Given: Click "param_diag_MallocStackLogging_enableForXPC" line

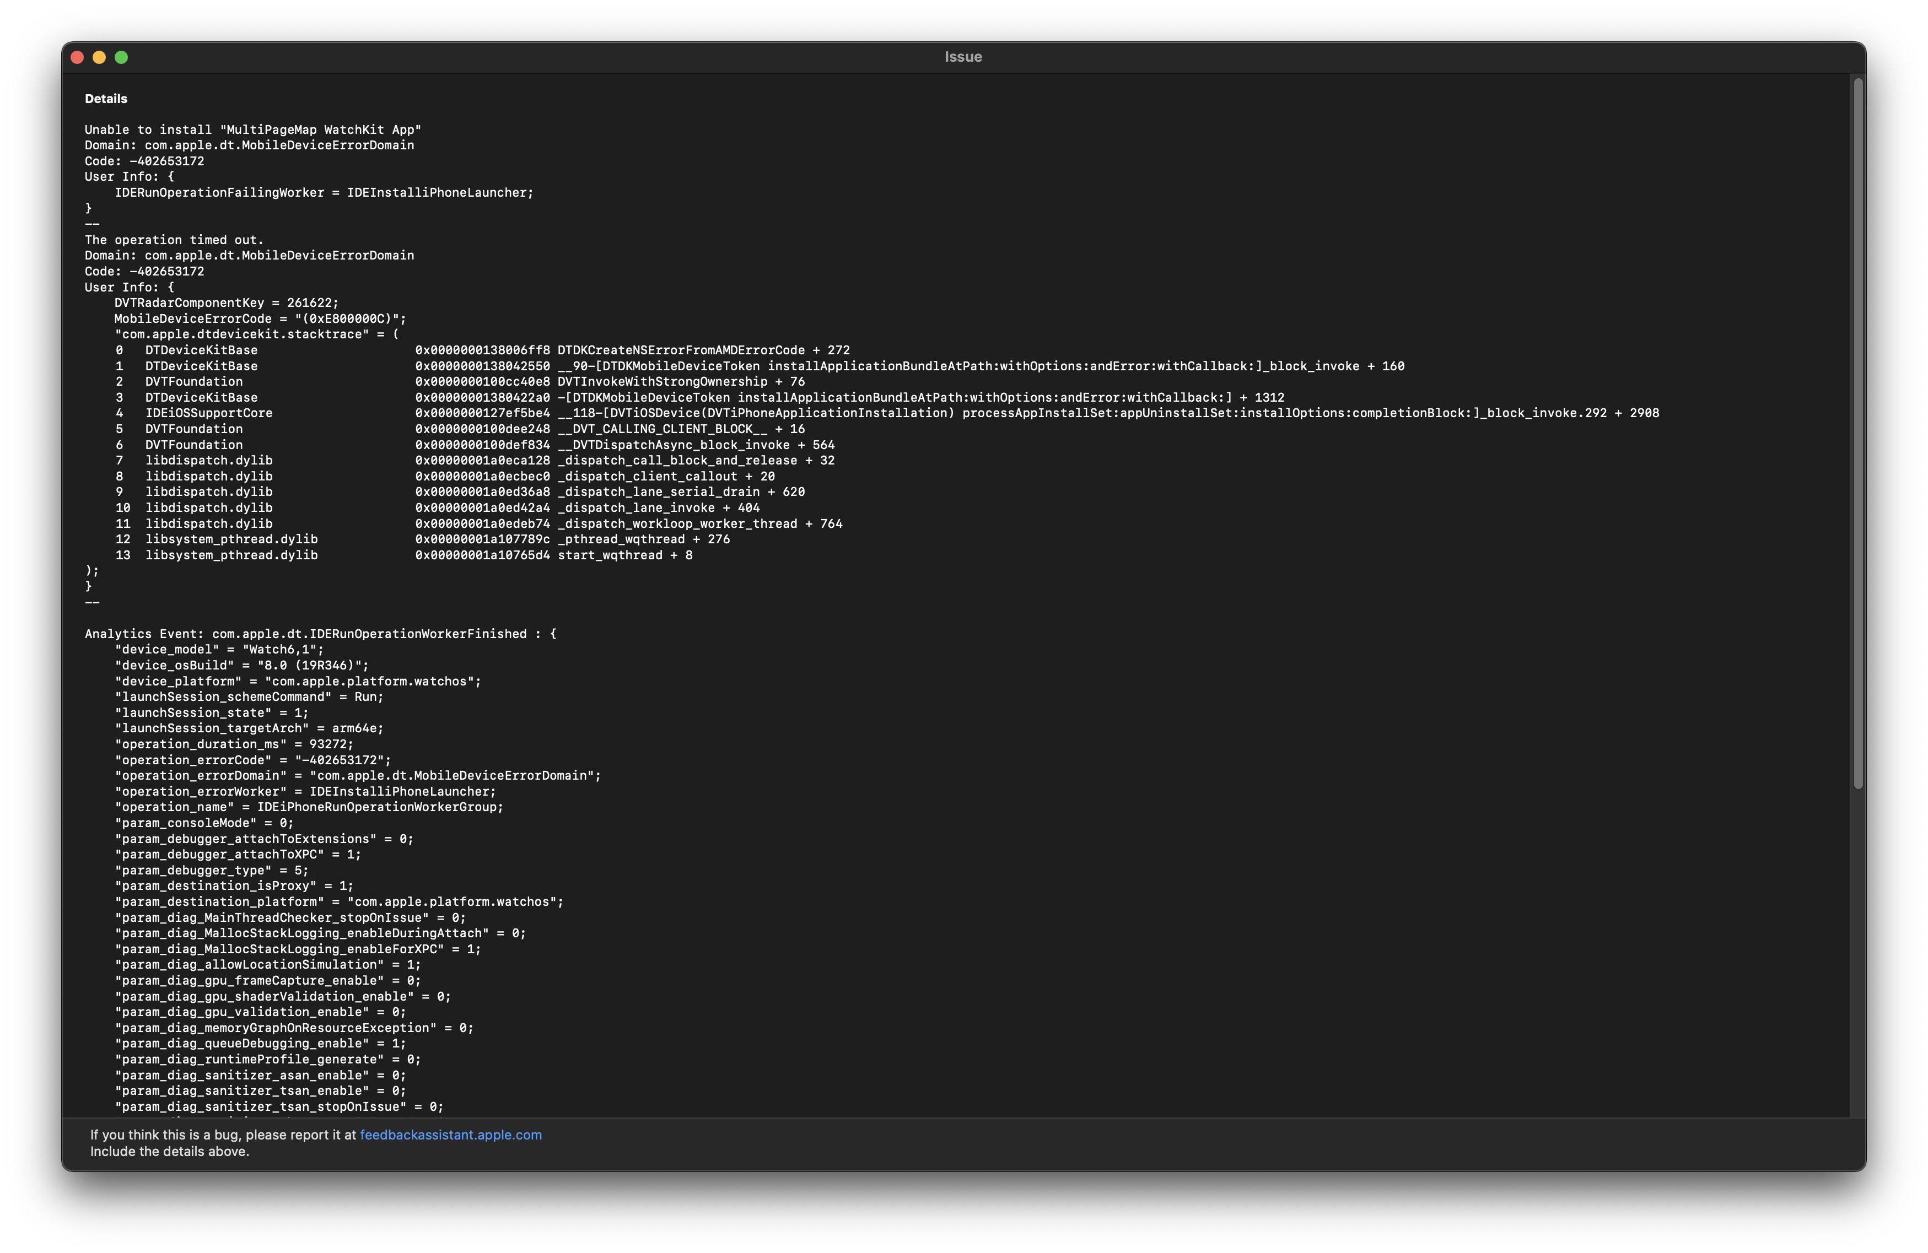Looking at the screenshot, I should pos(298,949).
